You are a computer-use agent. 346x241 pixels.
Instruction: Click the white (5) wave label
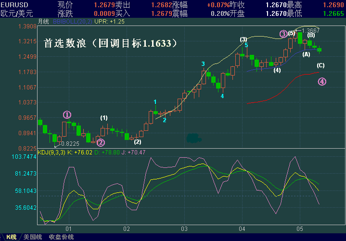(292, 33)
